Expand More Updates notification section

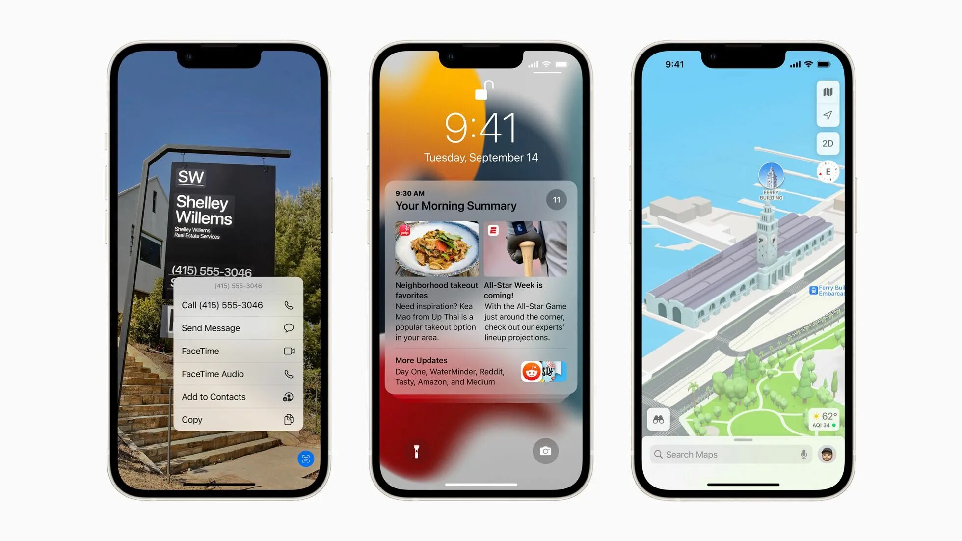point(481,370)
